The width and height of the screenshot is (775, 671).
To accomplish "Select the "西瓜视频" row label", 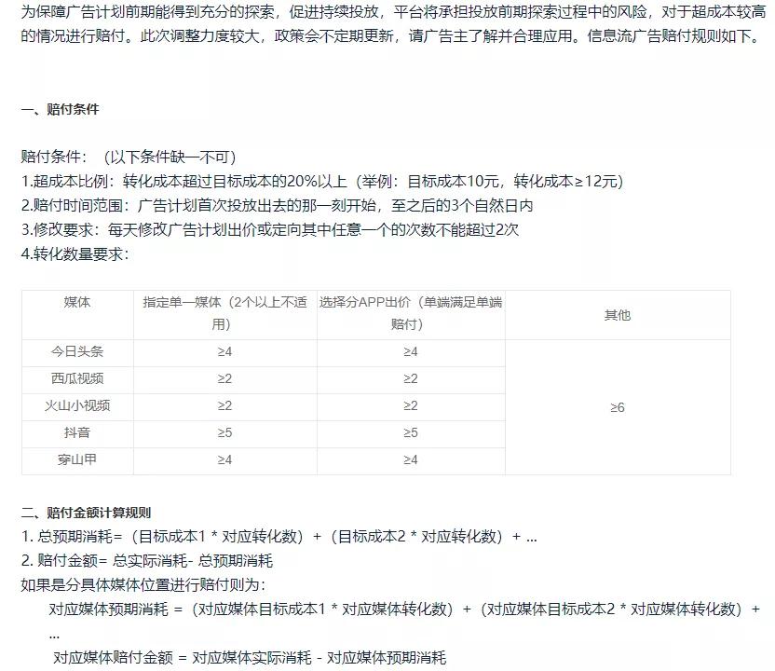I will tap(77, 378).
